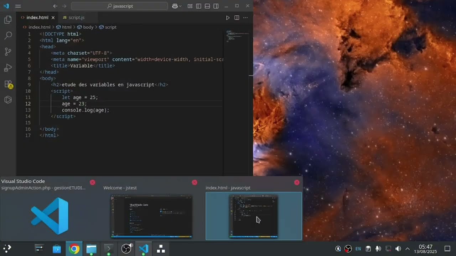The width and height of the screenshot is (456, 256).
Task: Close the index.html tab
Action: click(x=53, y=17)
